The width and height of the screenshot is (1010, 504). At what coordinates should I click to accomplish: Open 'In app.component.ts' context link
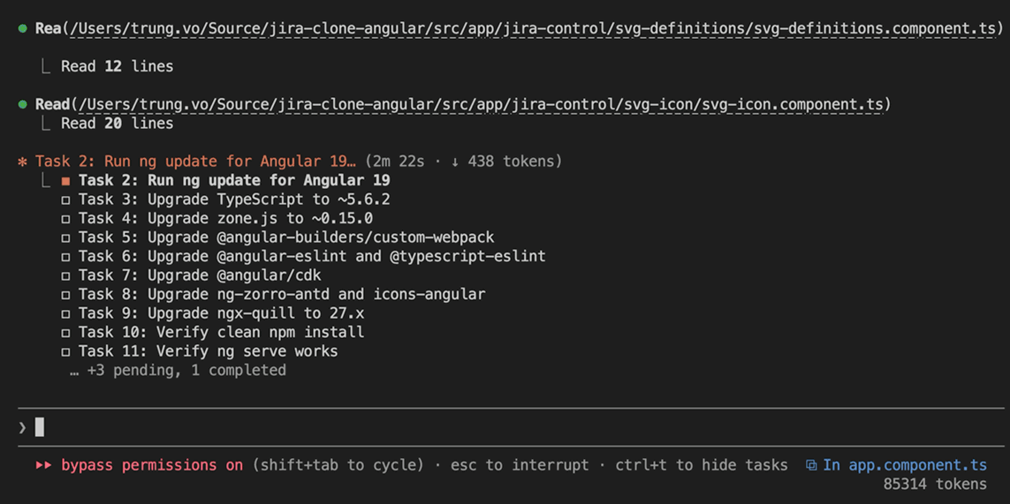pos(904,465)
